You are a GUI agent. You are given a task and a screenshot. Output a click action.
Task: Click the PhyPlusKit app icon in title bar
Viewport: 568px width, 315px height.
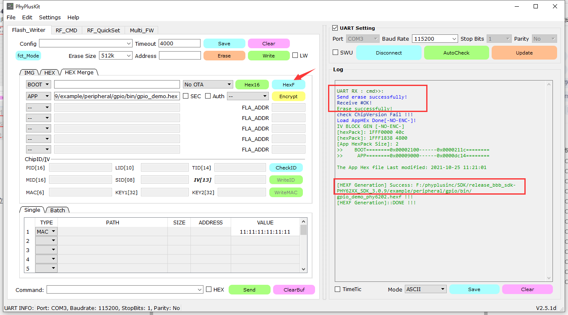click(10, 6)
